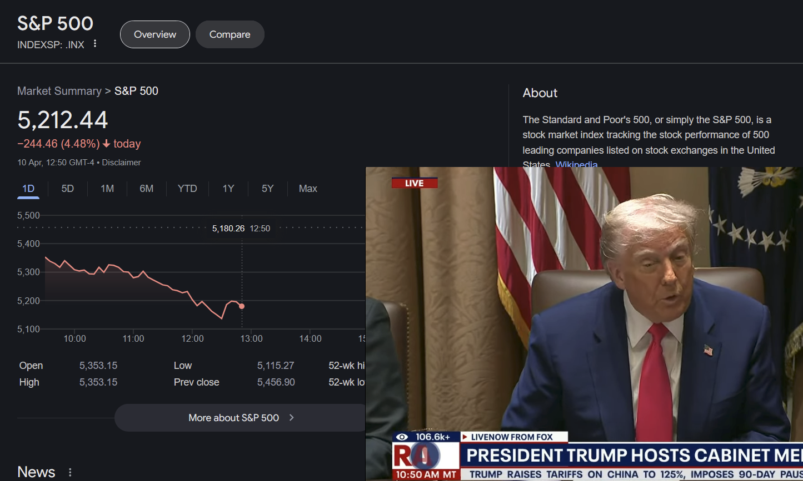This screenshot has width=803, height=481.
Task: Click the More about S&P 500 button
Action: (x=240, y=418)
